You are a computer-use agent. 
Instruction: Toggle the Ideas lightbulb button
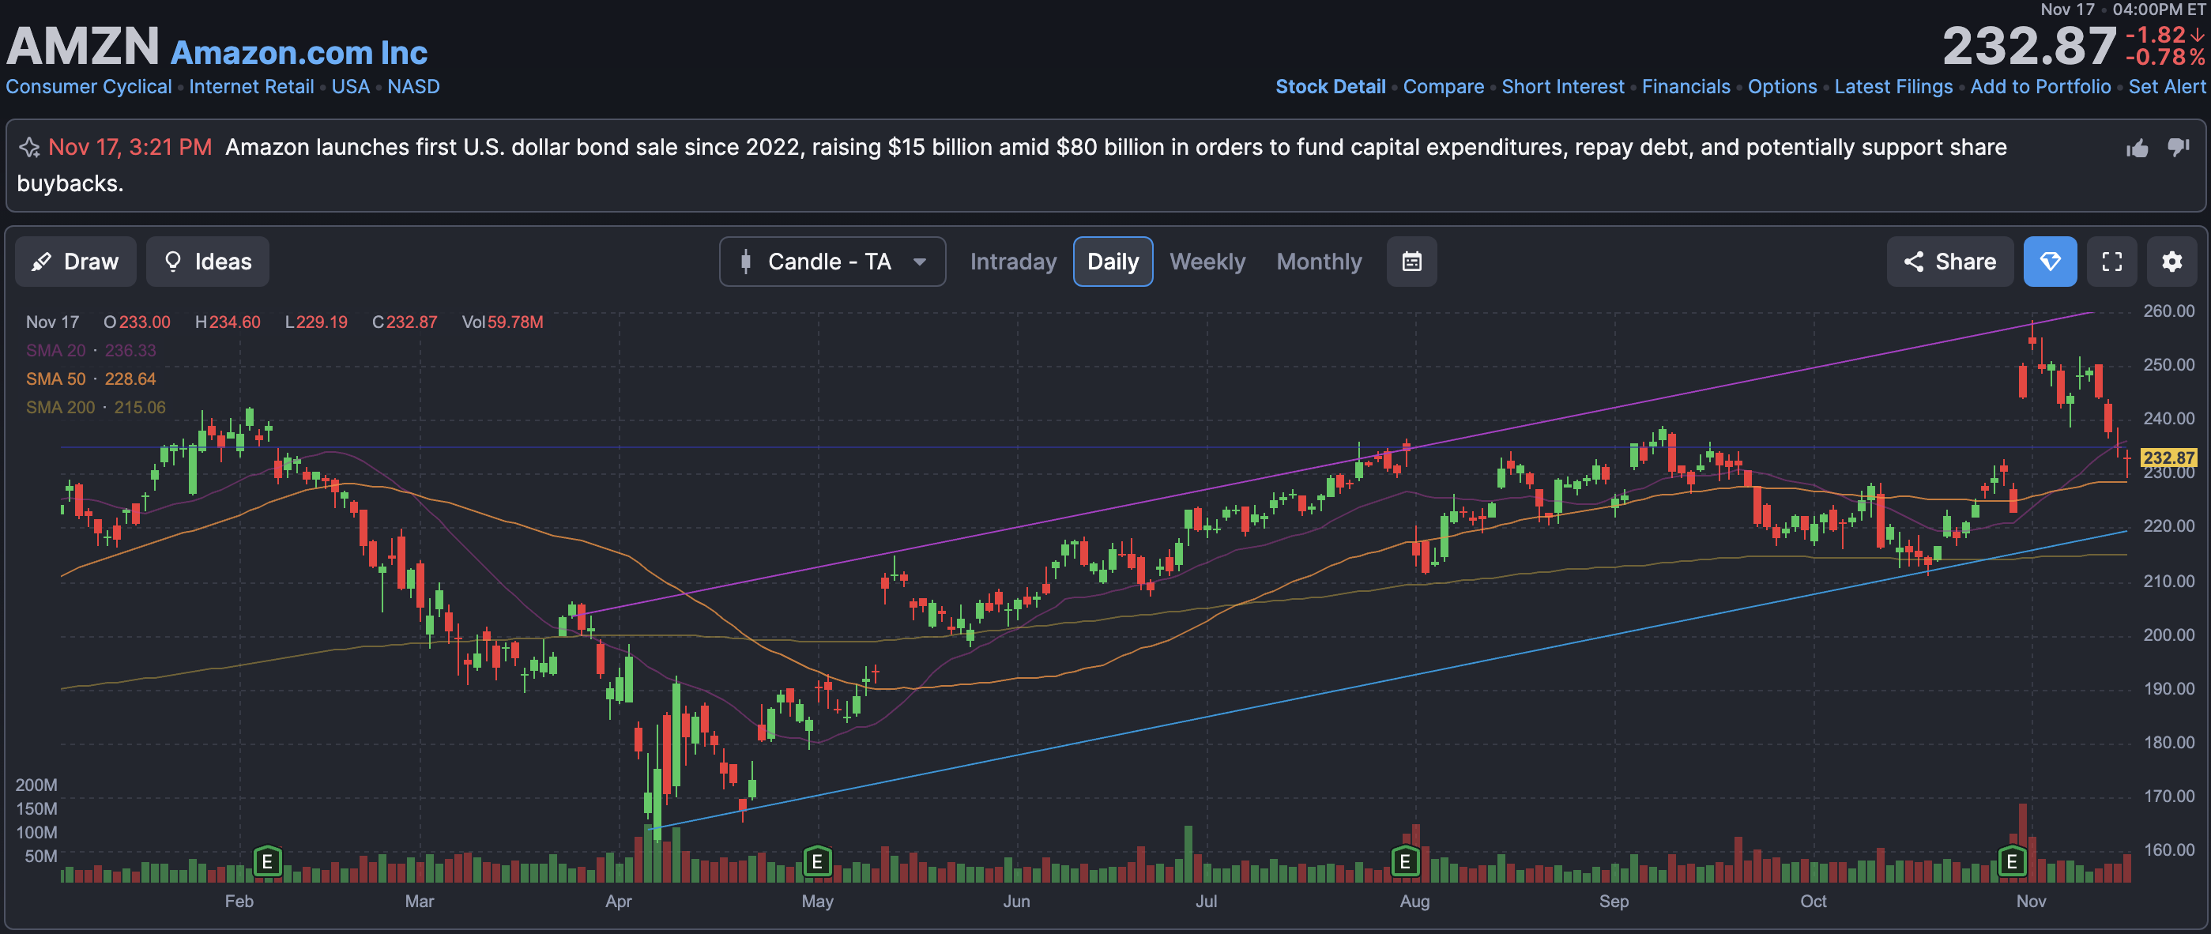pyautogui.click(x=208, y=262)
